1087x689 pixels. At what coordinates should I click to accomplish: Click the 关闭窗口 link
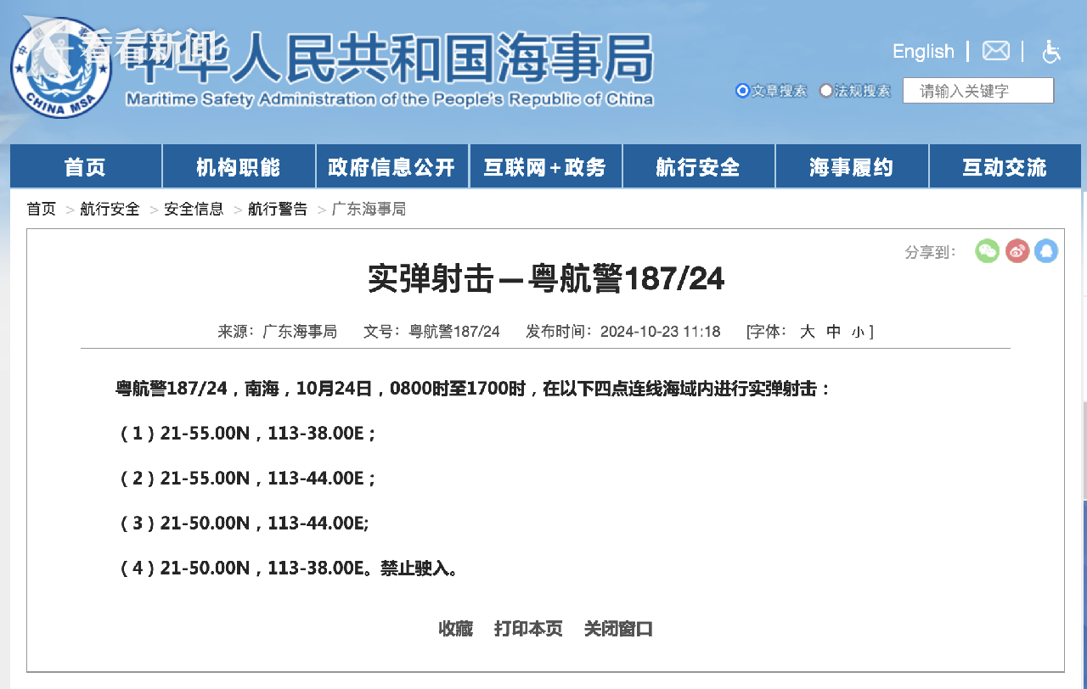coord(618,629)
